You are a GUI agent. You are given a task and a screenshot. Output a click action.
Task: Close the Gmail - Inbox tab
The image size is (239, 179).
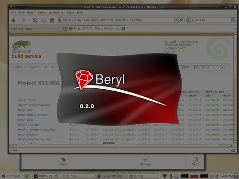[x=65, y=29]
